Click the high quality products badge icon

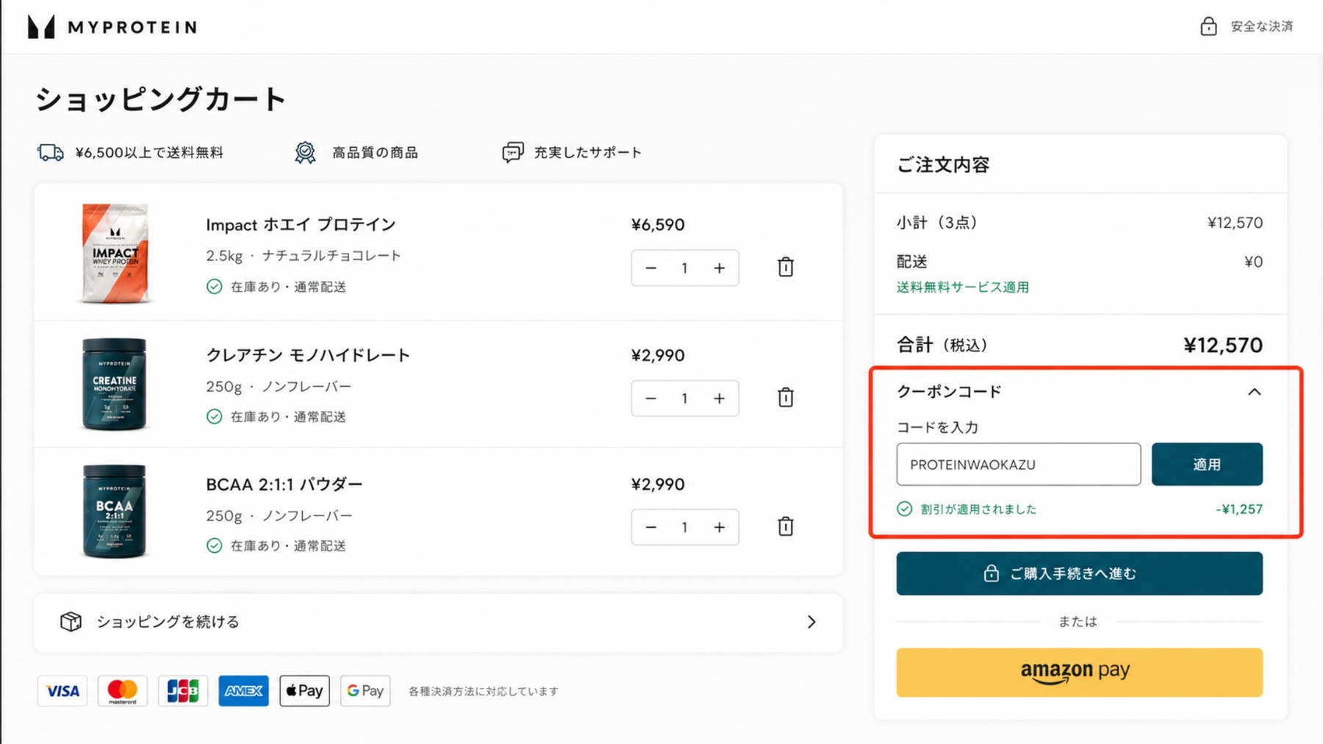click(305, 152)
